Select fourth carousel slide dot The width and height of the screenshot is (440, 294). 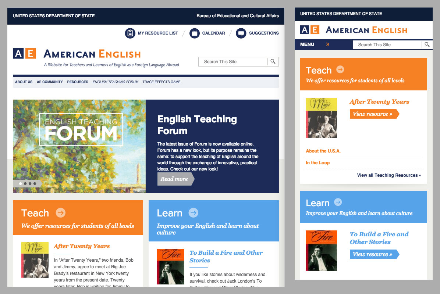tap(35, 184)
